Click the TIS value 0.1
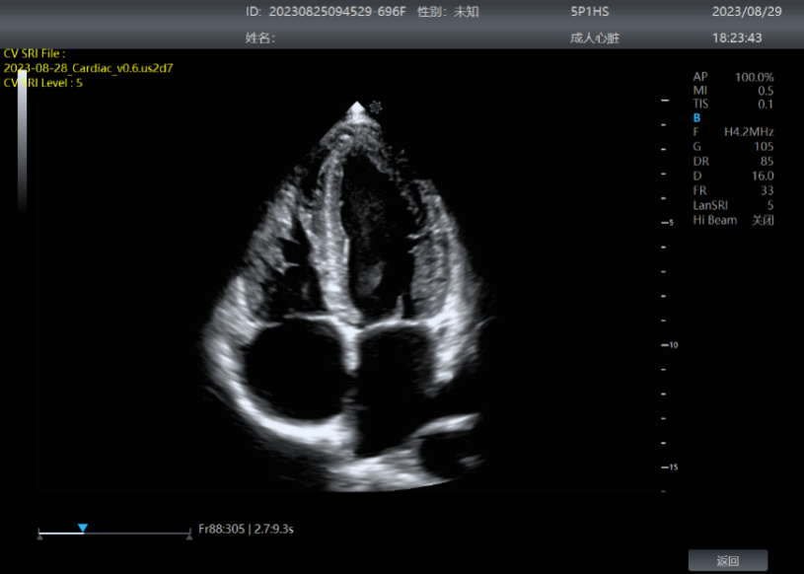Screen dimensions: 804x574 [x=766, y=104]
